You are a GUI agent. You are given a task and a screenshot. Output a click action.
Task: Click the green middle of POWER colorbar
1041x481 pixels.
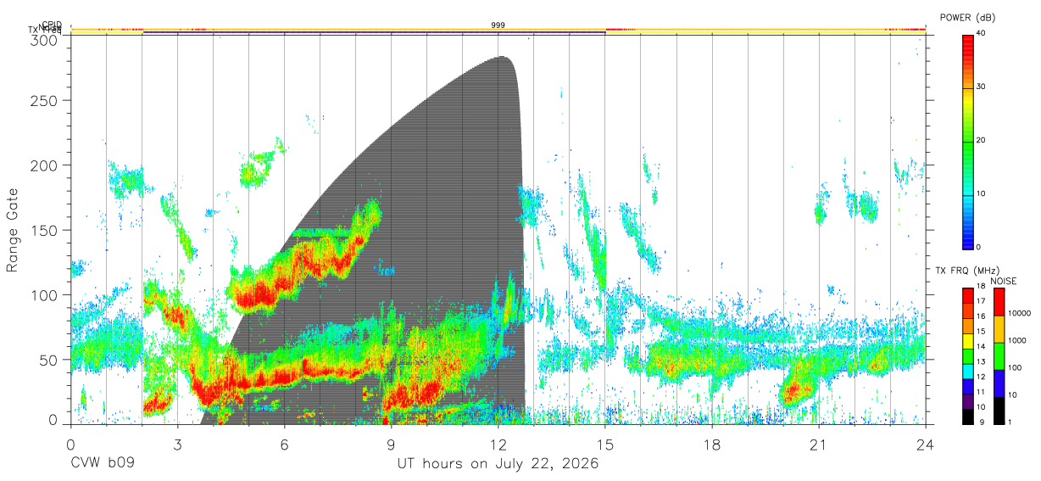point(968,141)
